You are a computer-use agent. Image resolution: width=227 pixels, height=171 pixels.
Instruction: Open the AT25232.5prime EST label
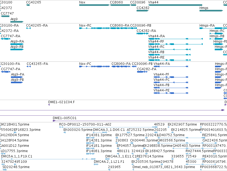(x=140, y=130)
